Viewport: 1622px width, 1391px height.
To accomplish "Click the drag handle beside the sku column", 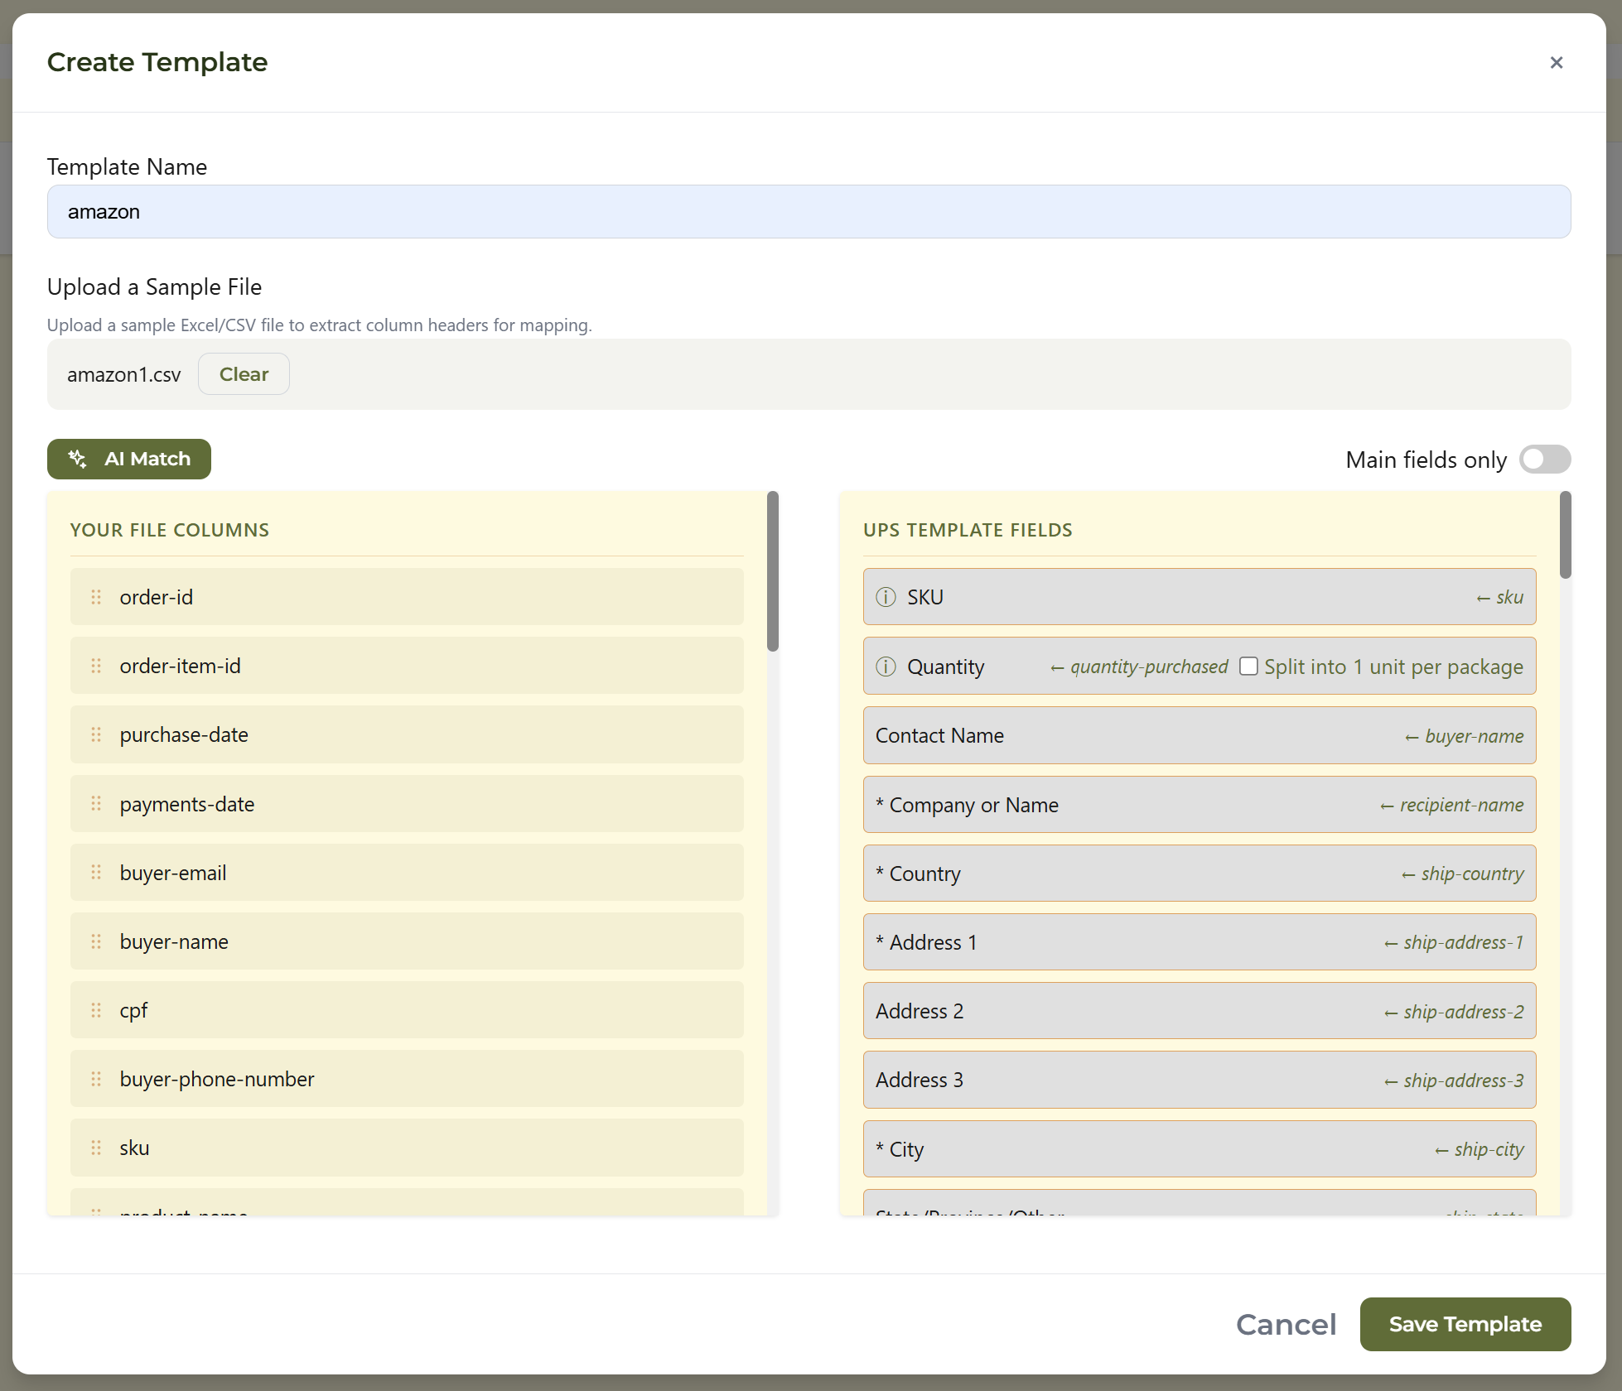I will [x=95, y=1148].
